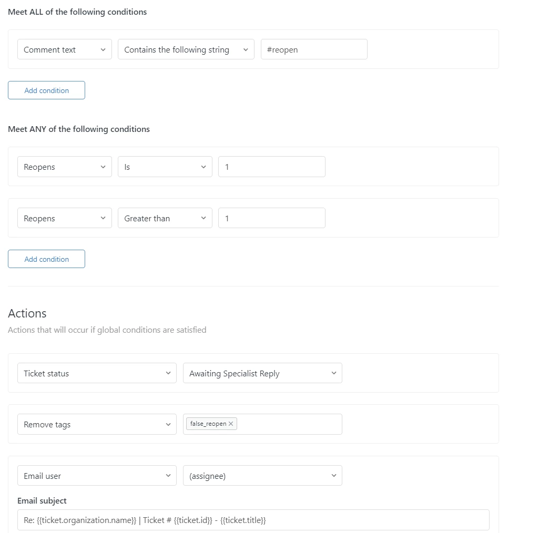
Task: Expand the Awaiting Specialist Reply dropdown
Action: (x=262, y=373)
